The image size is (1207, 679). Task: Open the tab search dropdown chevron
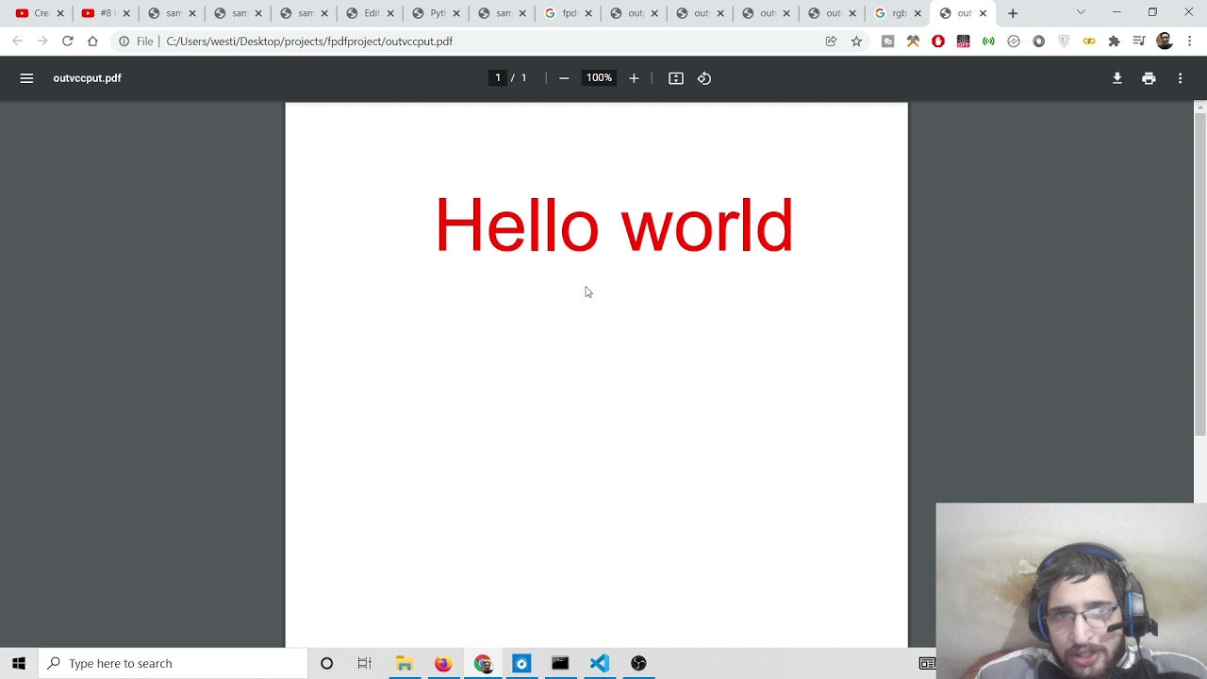point(1081,13)
